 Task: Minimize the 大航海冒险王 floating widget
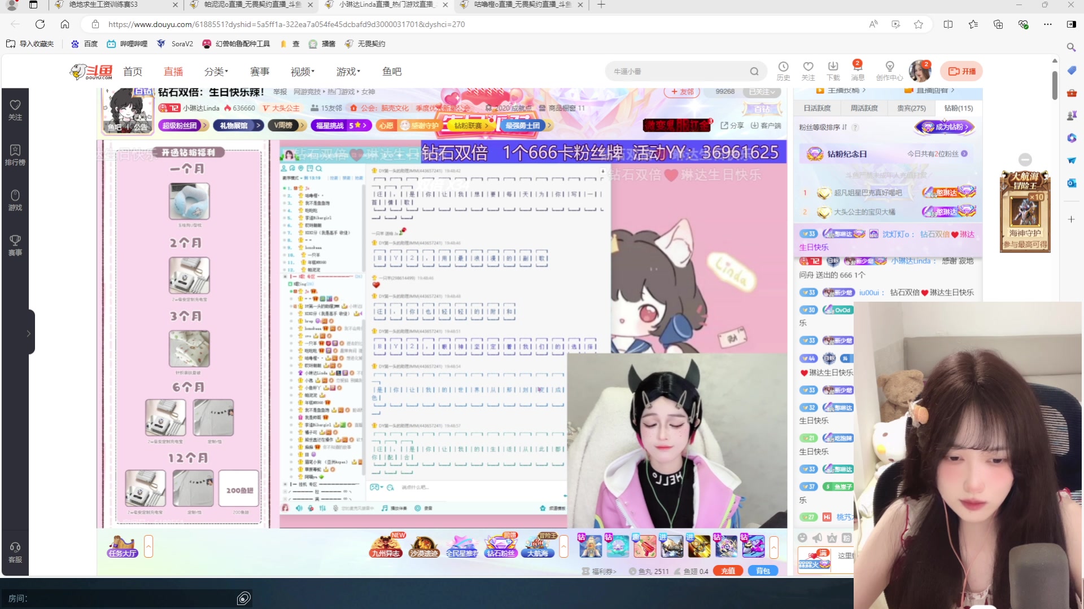(1025, 160)
